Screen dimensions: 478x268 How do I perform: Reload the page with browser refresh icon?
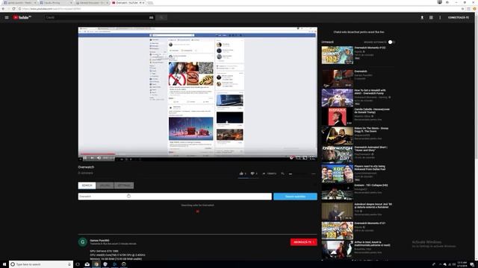13,9
